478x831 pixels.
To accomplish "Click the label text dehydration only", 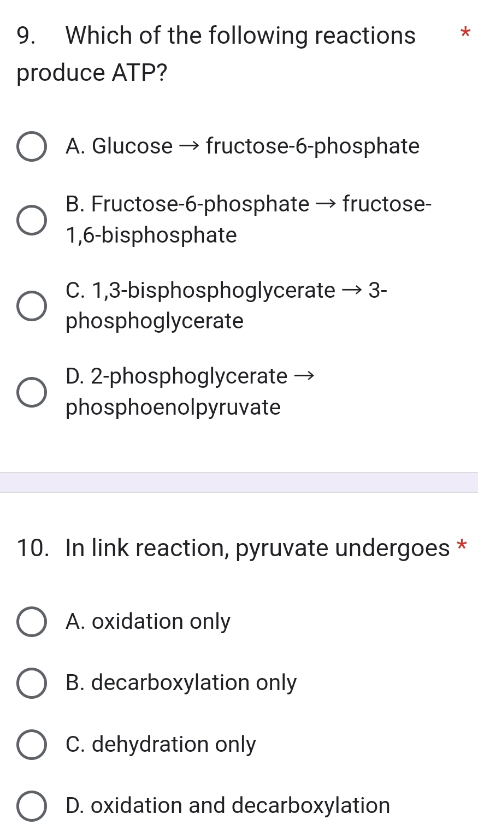I will (x=161, y=744).
